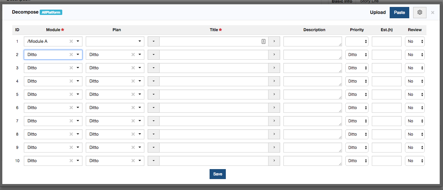Screen dimensions: 443x190
Task: Change Review selection in row 6
Action: (x=415, y=108)
